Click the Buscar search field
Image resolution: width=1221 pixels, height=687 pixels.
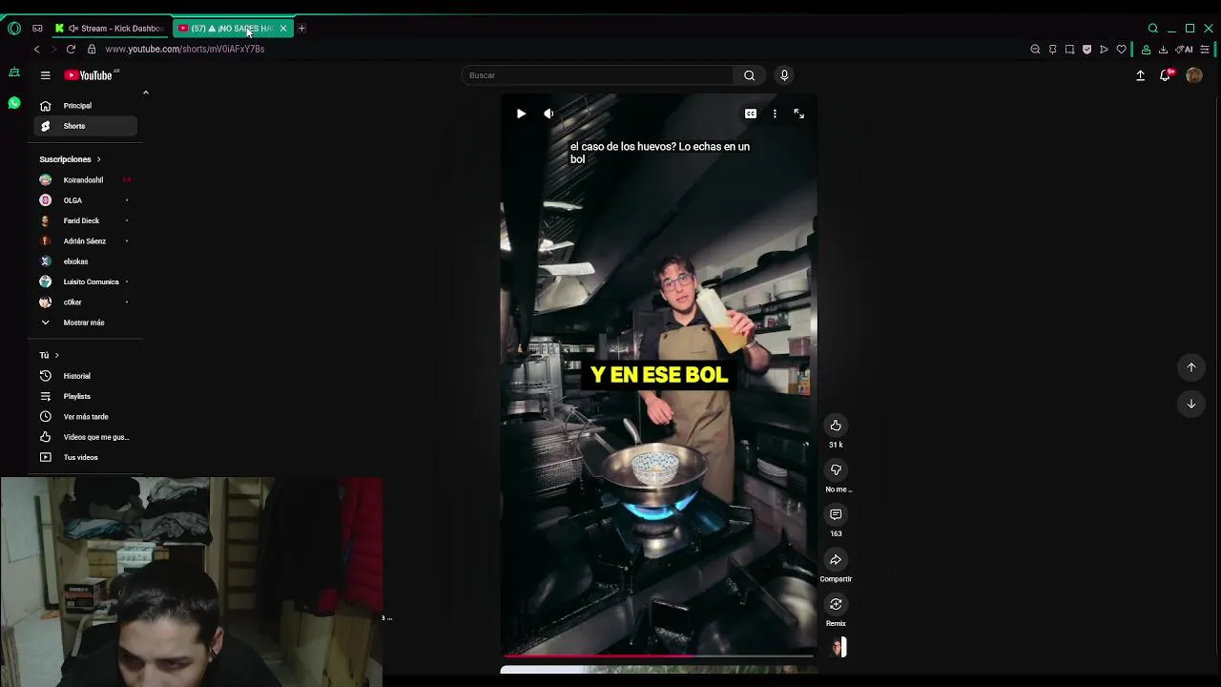(x=597, y=75)
